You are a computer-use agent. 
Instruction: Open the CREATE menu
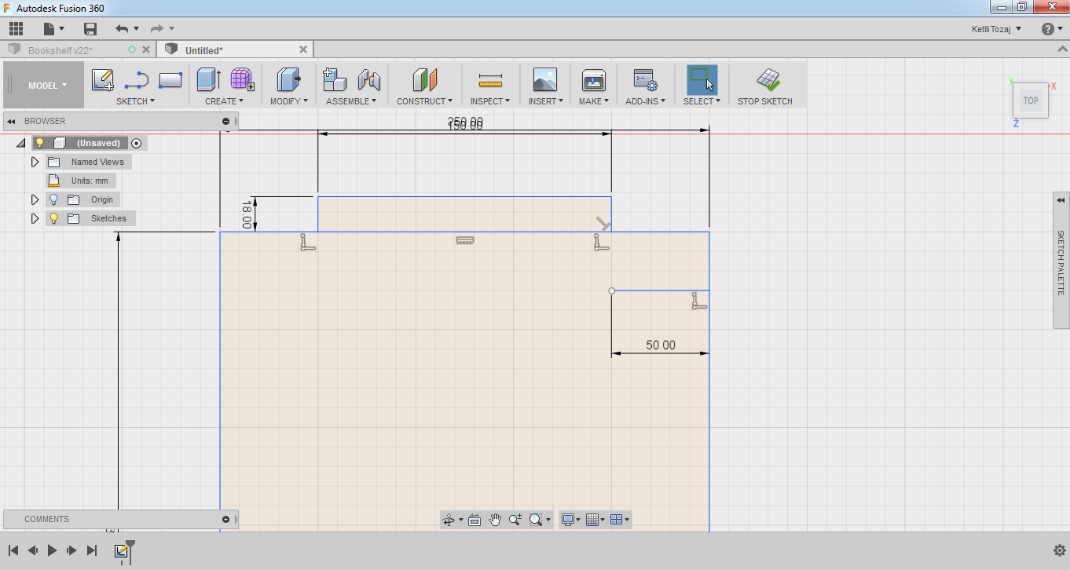(x=225, y=101)
